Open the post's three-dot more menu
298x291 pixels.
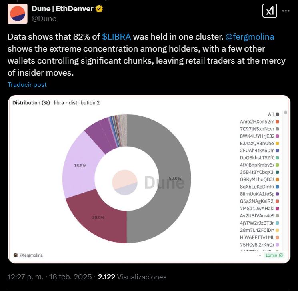pyautogui.click(x=286, y=11)
